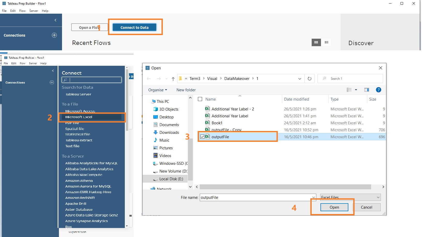Select Text file connector

click(x=72, y=146)
